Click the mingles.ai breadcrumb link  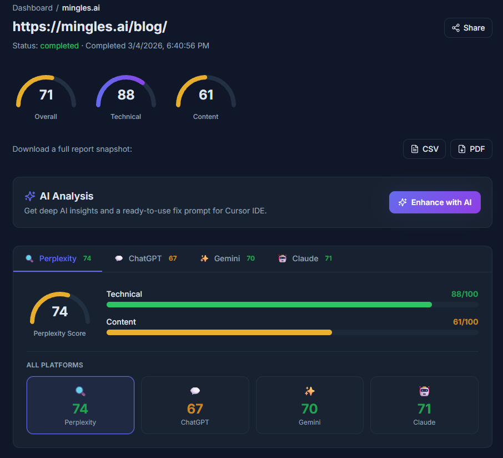click(x=81, y=8)
